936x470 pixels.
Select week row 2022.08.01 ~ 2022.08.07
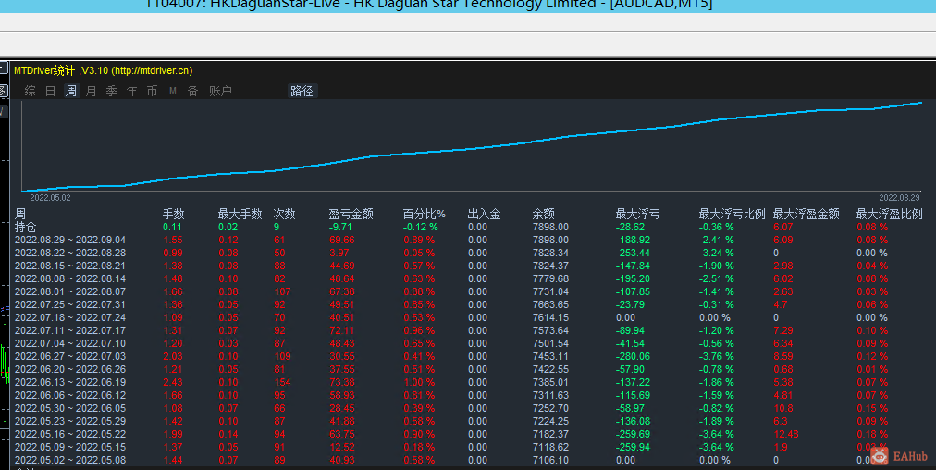click(x=70, y=292)
